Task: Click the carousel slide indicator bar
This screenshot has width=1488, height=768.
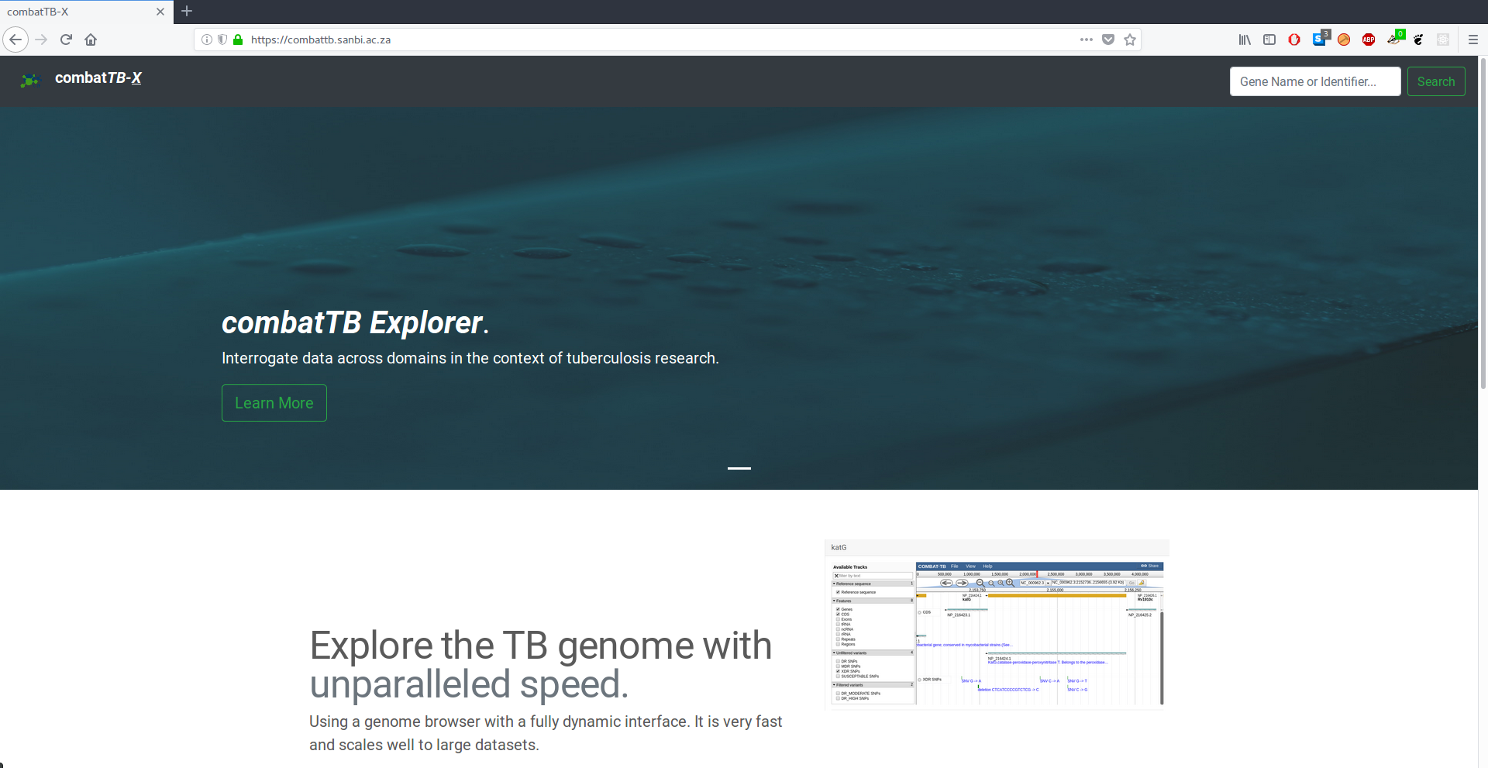Action: tap(739, 468)
